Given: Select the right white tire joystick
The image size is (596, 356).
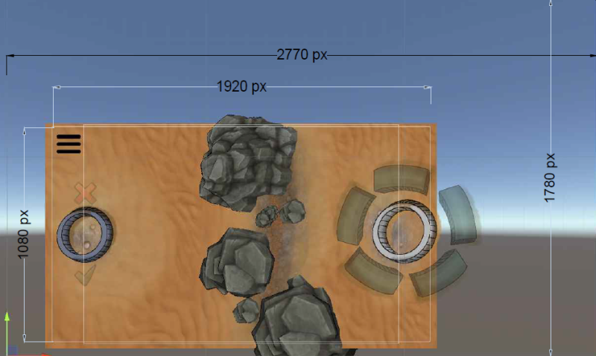Looking at the screenshot, I should tap(403, 231).
